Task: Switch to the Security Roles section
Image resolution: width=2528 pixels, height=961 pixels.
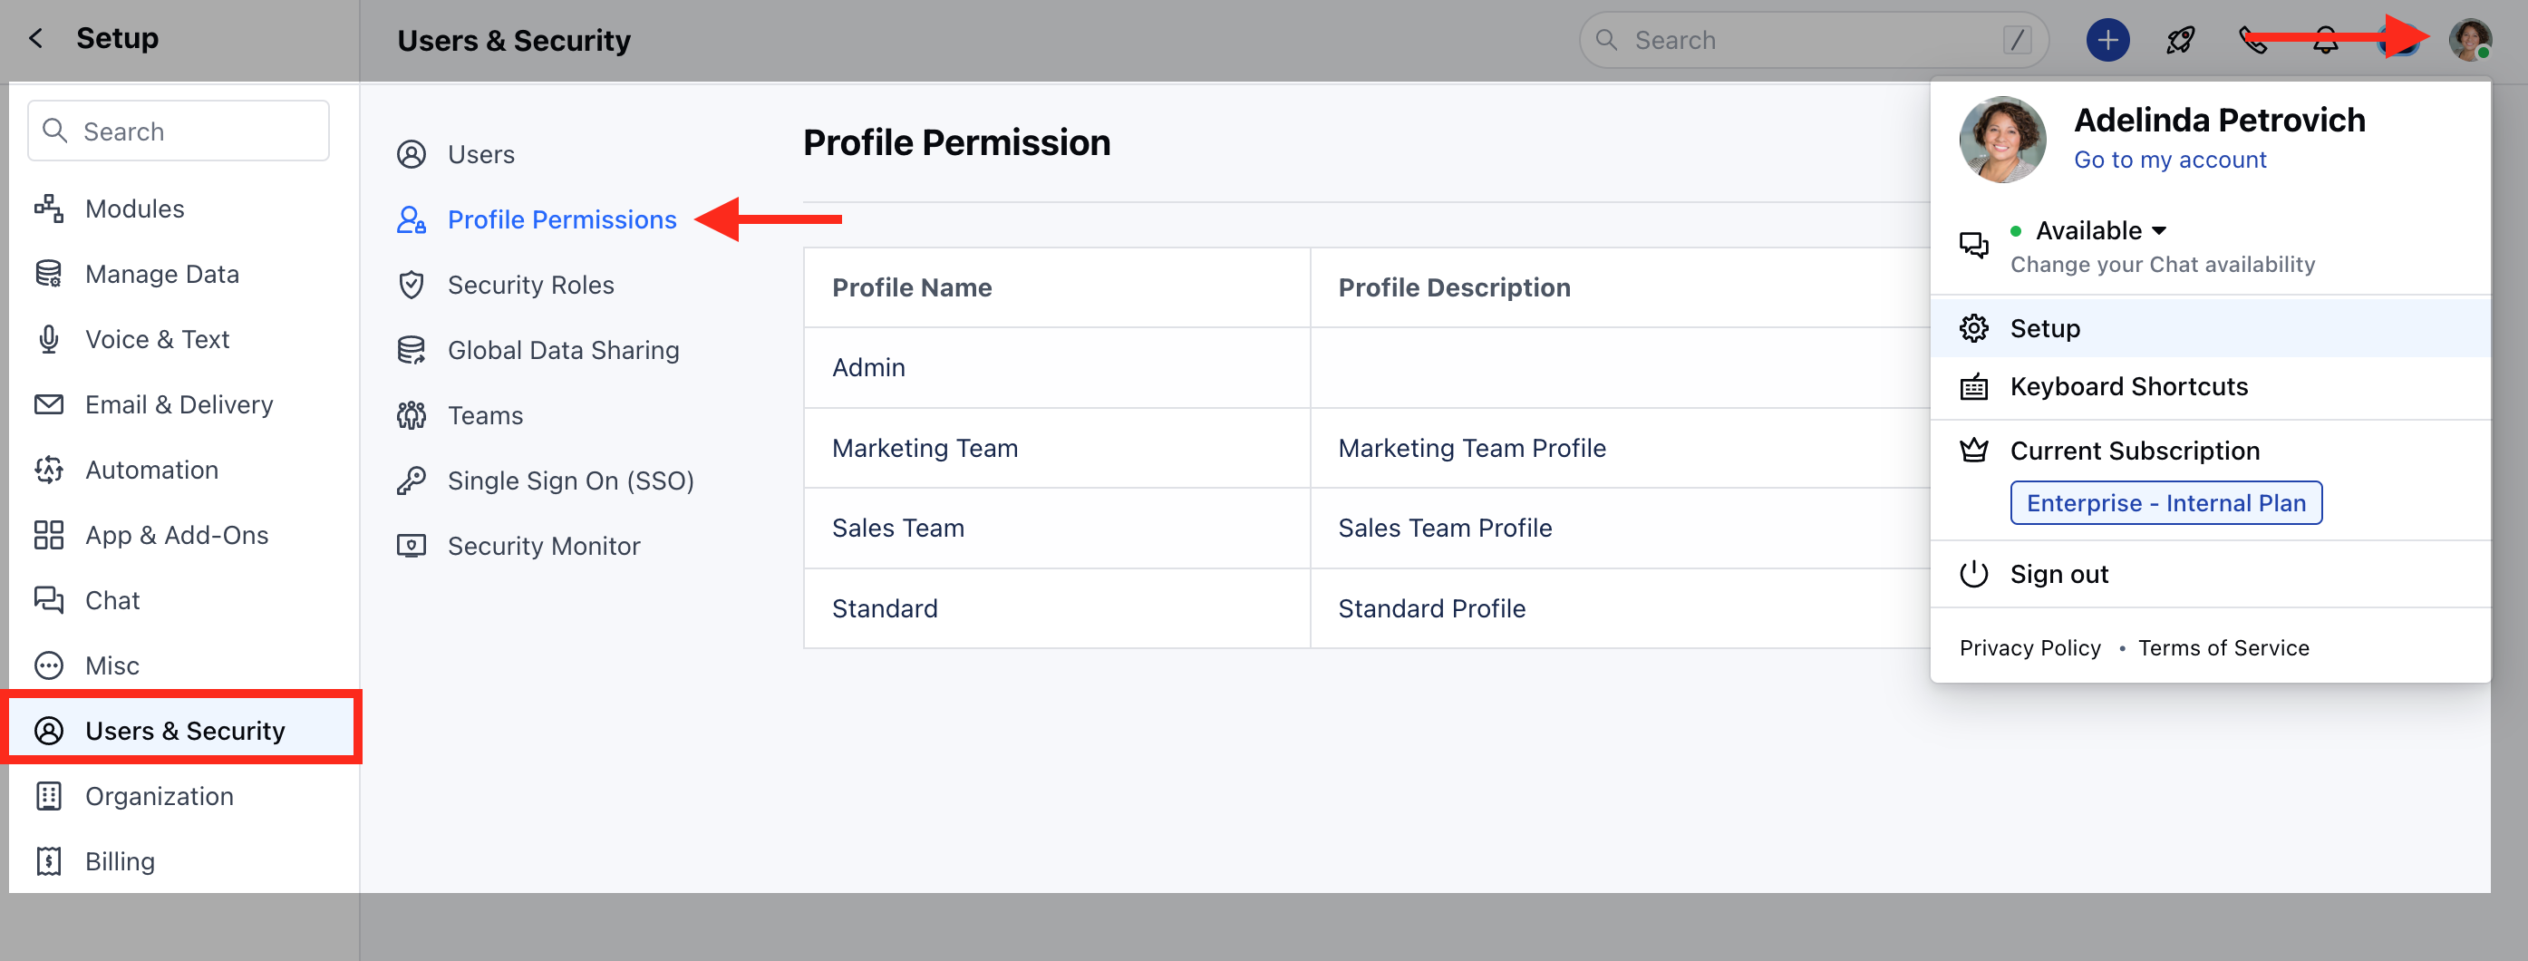Action: (530, 285)
